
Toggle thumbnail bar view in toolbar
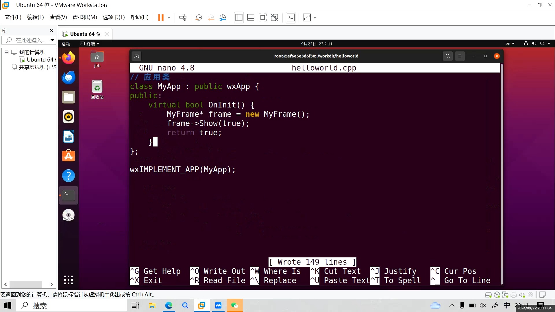click(x=251, y=18)
